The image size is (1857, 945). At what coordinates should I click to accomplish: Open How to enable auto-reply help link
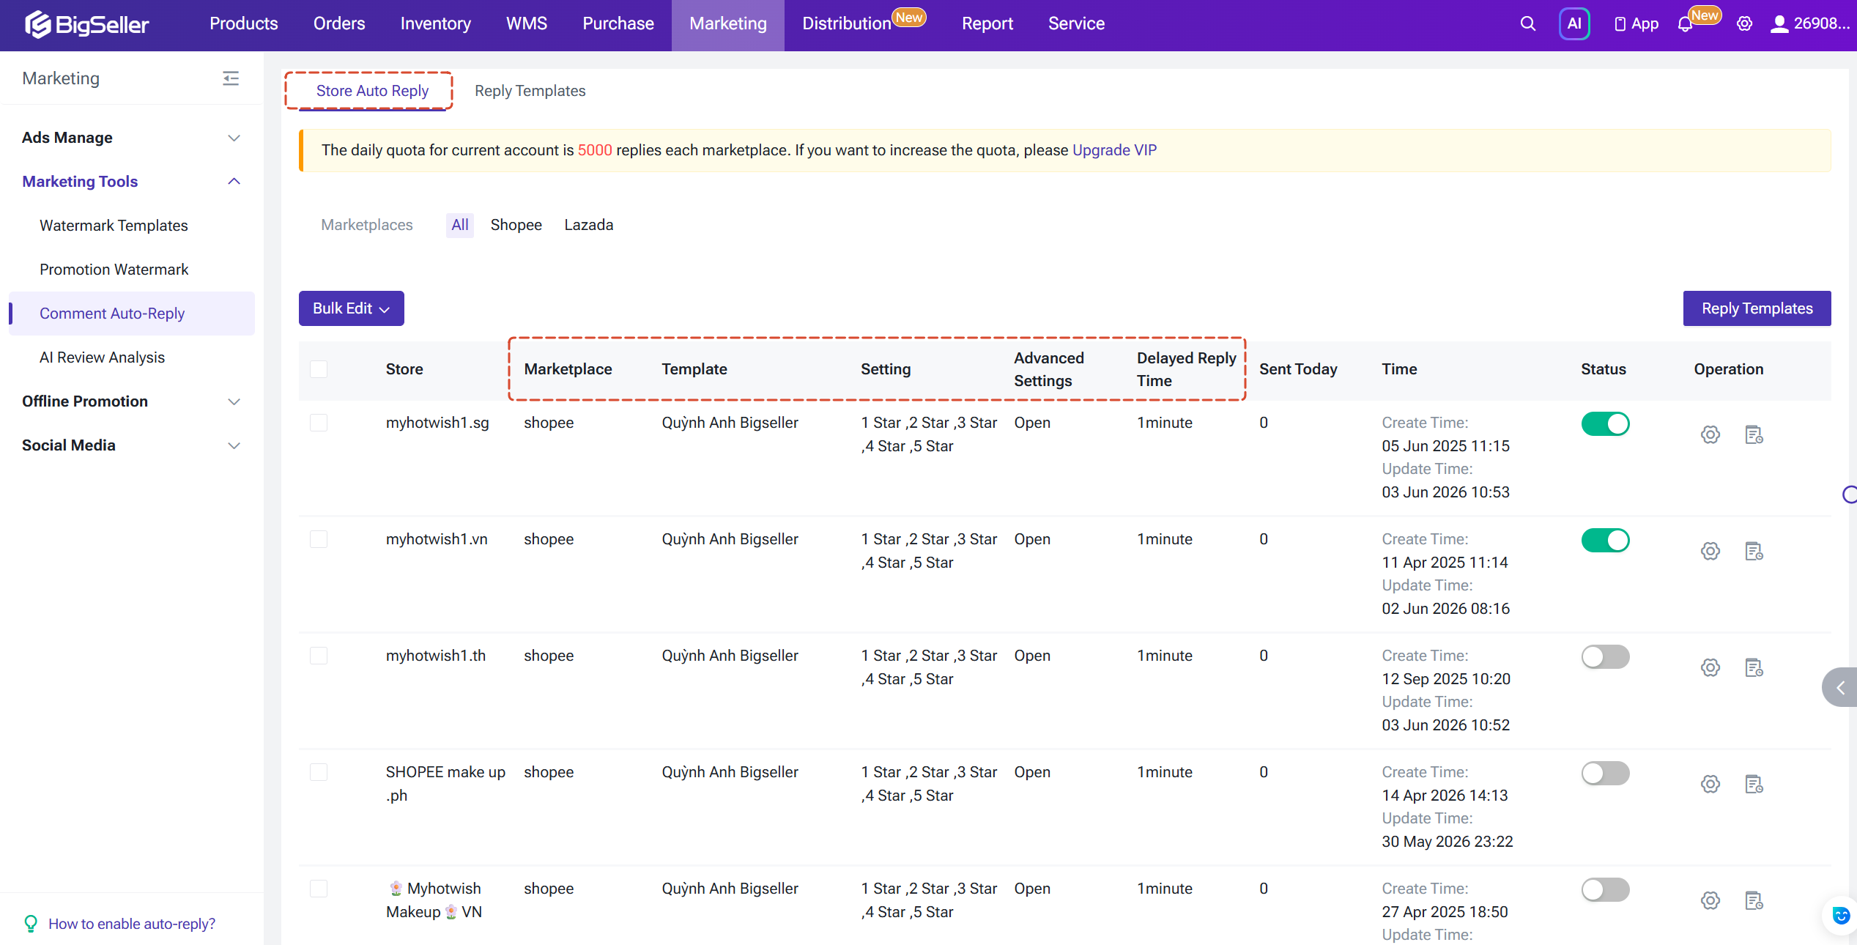pyautogui.click(x=132, y=924)
